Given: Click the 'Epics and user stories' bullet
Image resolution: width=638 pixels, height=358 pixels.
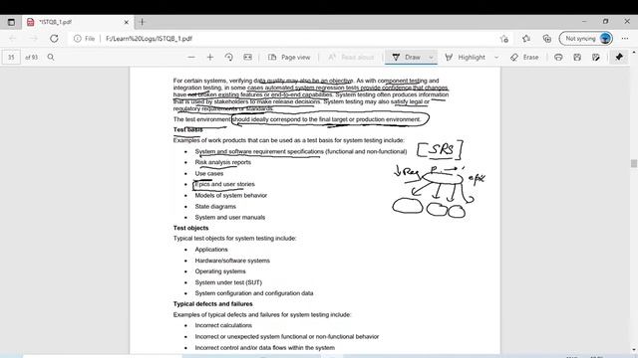Looking at the screenshot, I should pyautogui.click(x=224, y=184).
